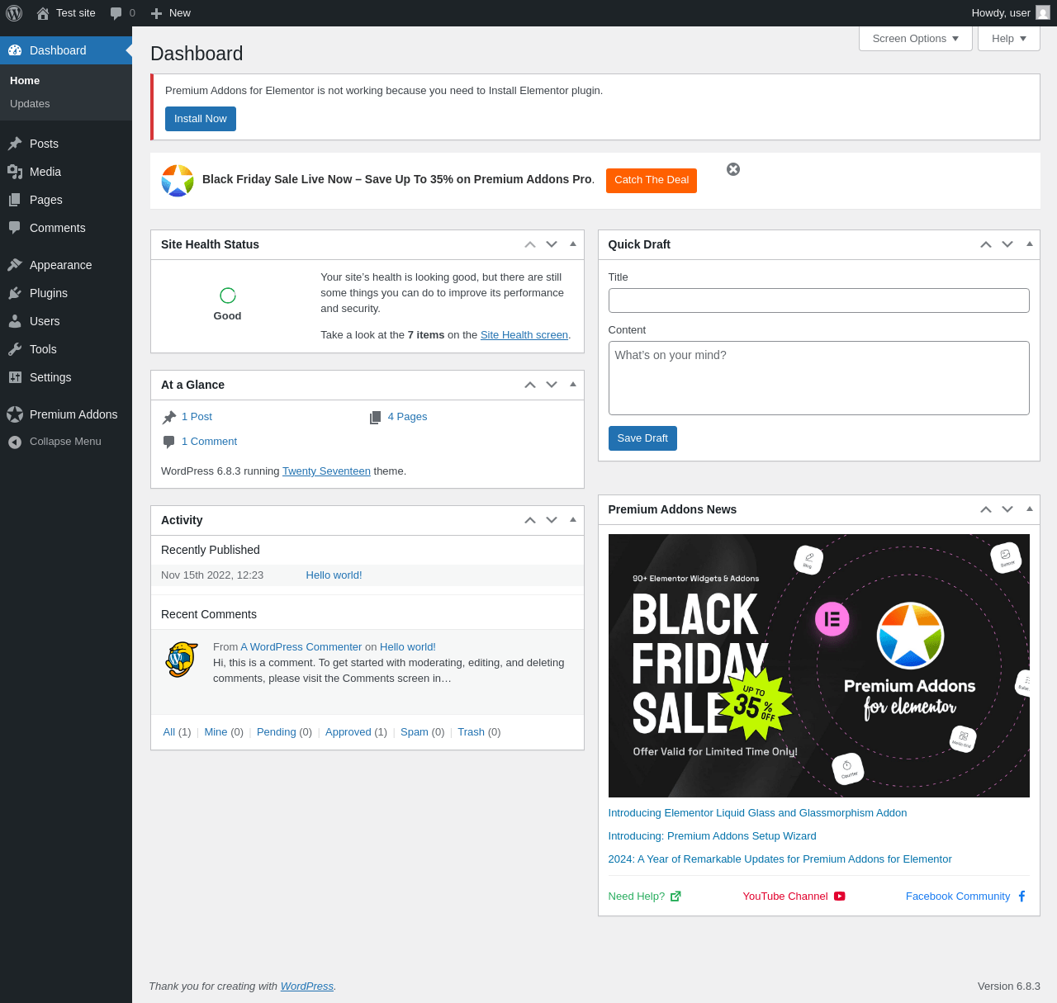
Task: Click the Plugins plug icon
Action: click(x=15, y=293)
